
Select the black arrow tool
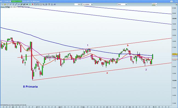pos(27,4)
